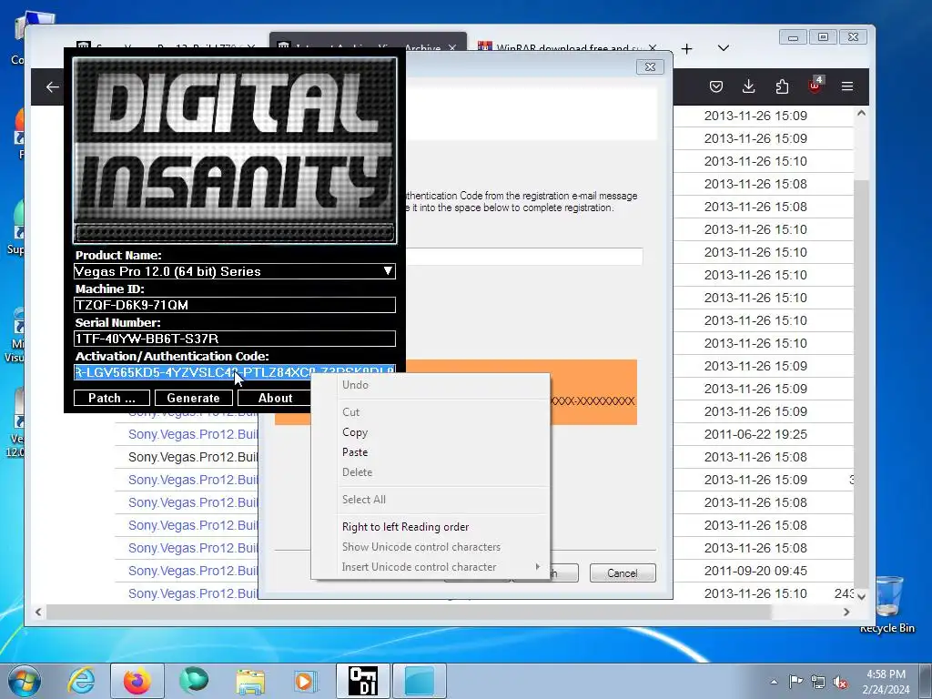This screenshot has height=699, width=932.
Task: Close the registration dialog with X
Action: tap(650, 67)
